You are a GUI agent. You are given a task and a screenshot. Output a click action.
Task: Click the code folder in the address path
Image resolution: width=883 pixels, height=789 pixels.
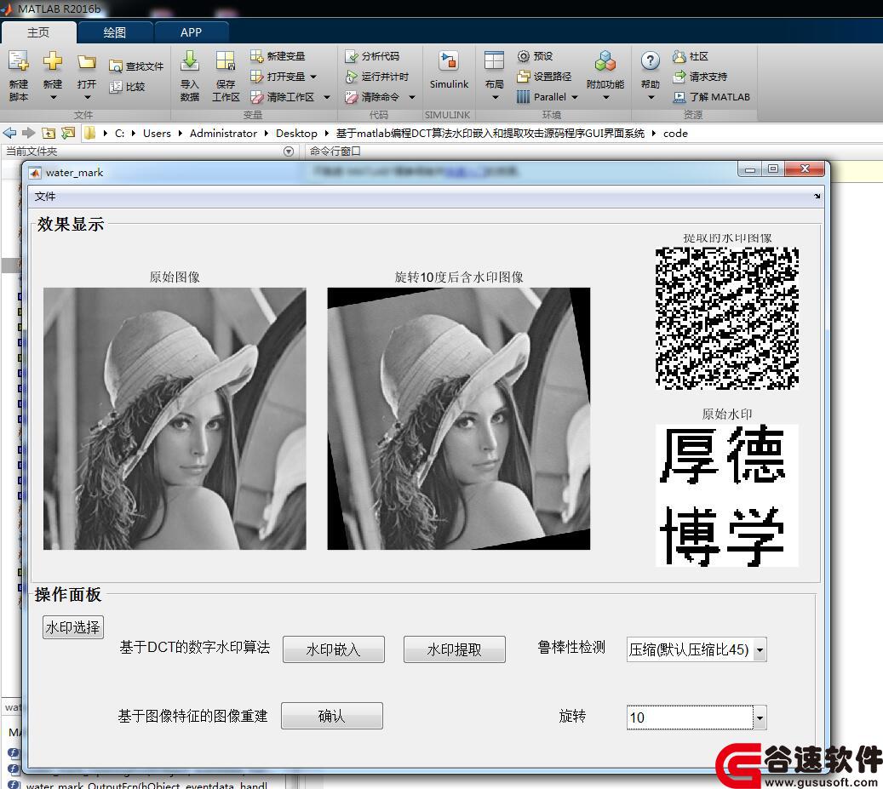pos(675,134)
